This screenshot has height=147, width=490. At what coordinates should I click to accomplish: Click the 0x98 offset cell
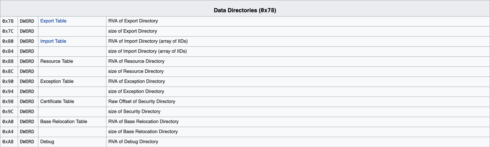pos(9,102)
